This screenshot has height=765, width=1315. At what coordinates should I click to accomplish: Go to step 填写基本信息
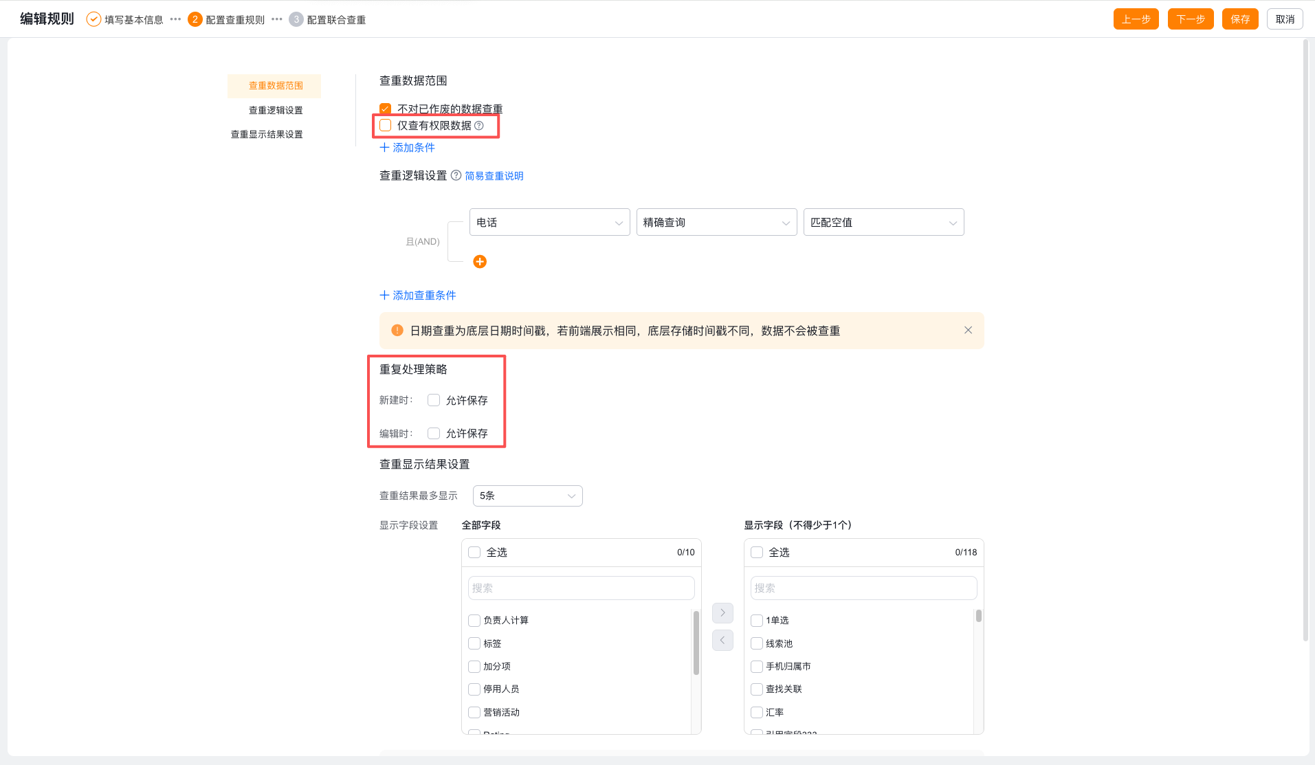[x=134, y=20]
